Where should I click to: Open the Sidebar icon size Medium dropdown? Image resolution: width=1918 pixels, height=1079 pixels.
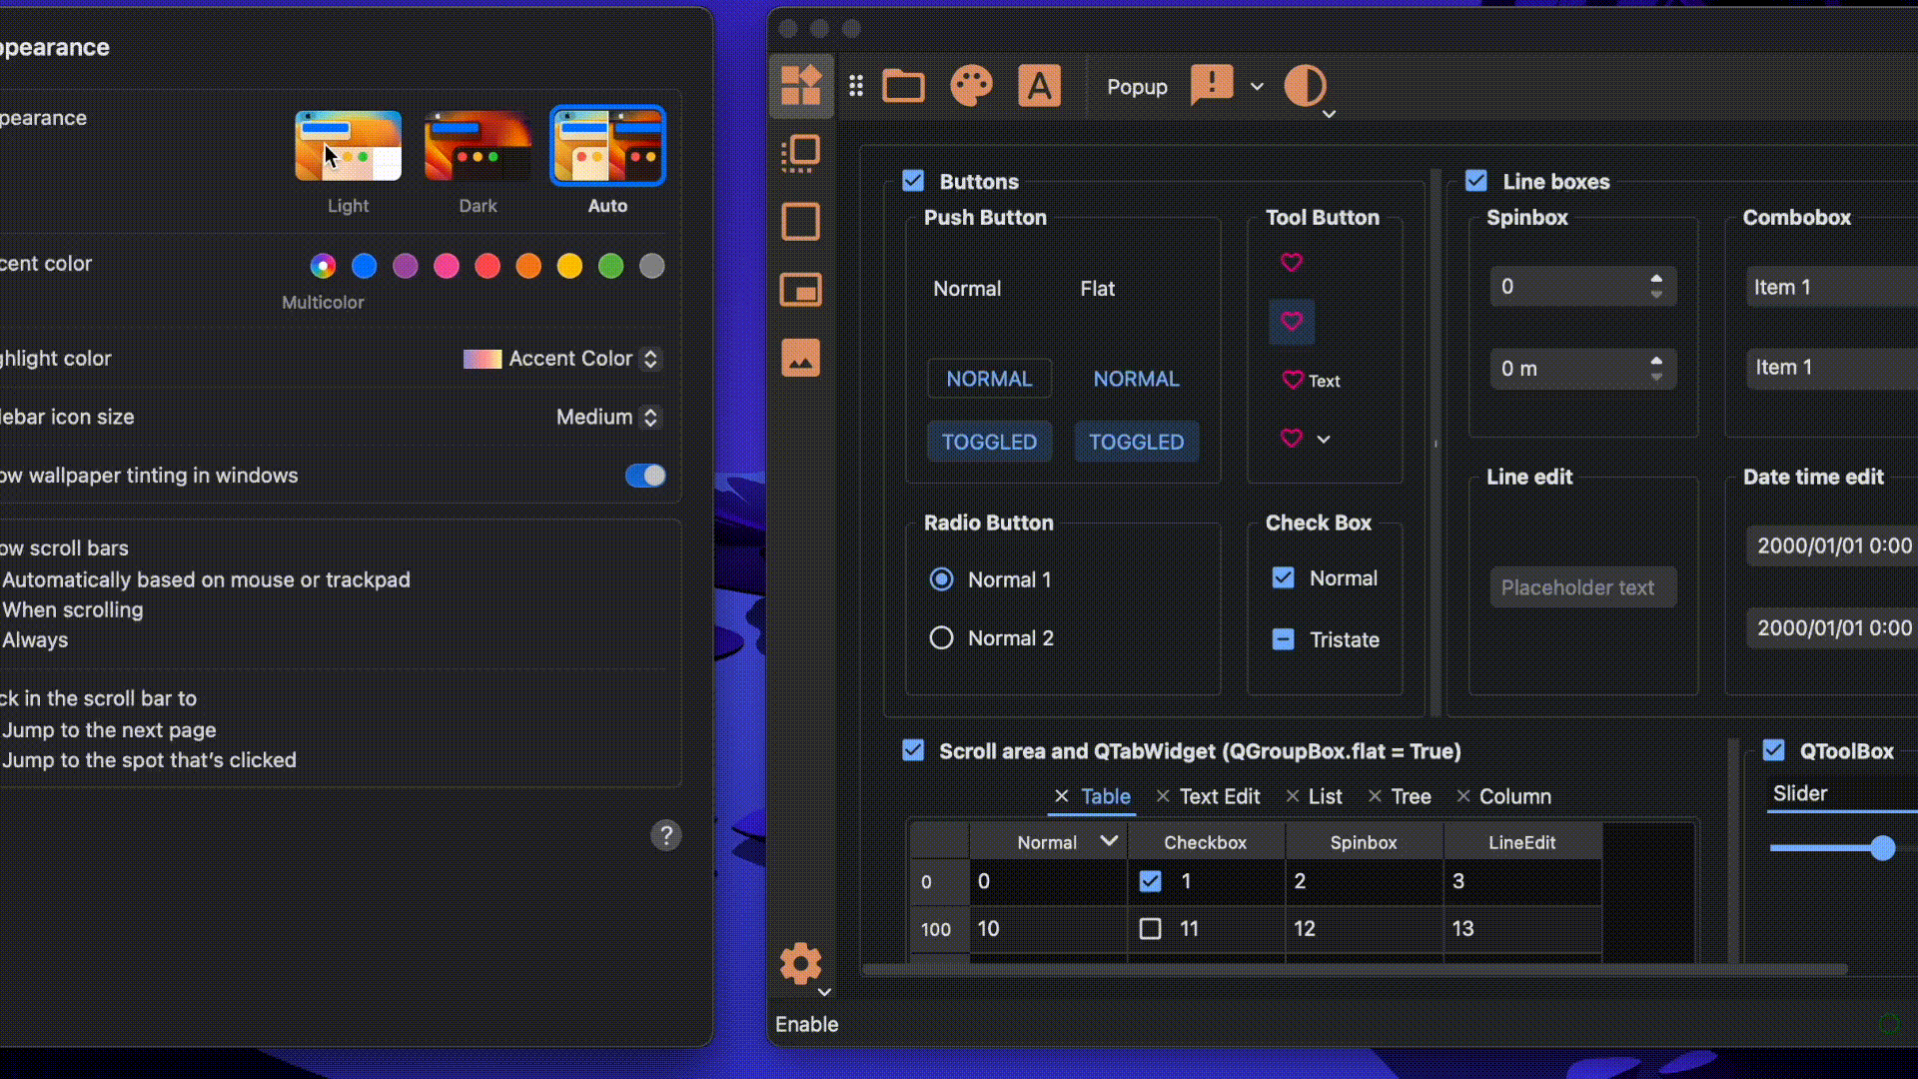pos(607,417)
